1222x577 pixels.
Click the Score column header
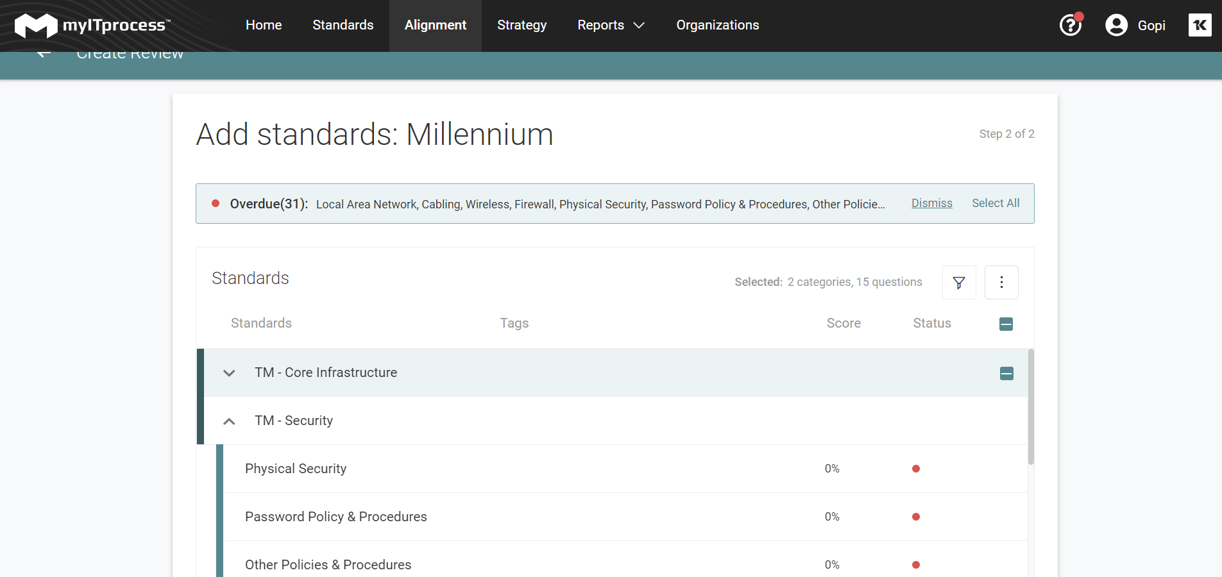844,323
